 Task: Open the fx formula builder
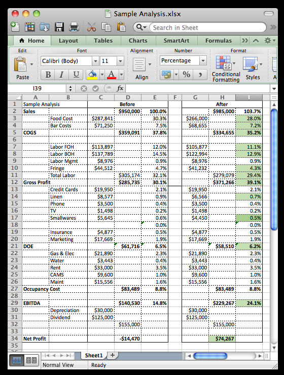click(120, 88)
